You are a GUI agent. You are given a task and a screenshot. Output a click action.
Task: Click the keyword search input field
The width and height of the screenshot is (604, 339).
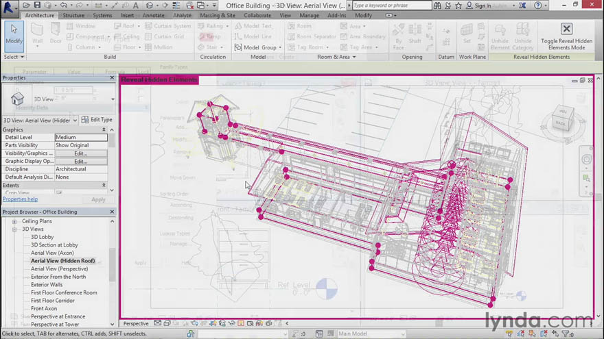pos(392,5)
